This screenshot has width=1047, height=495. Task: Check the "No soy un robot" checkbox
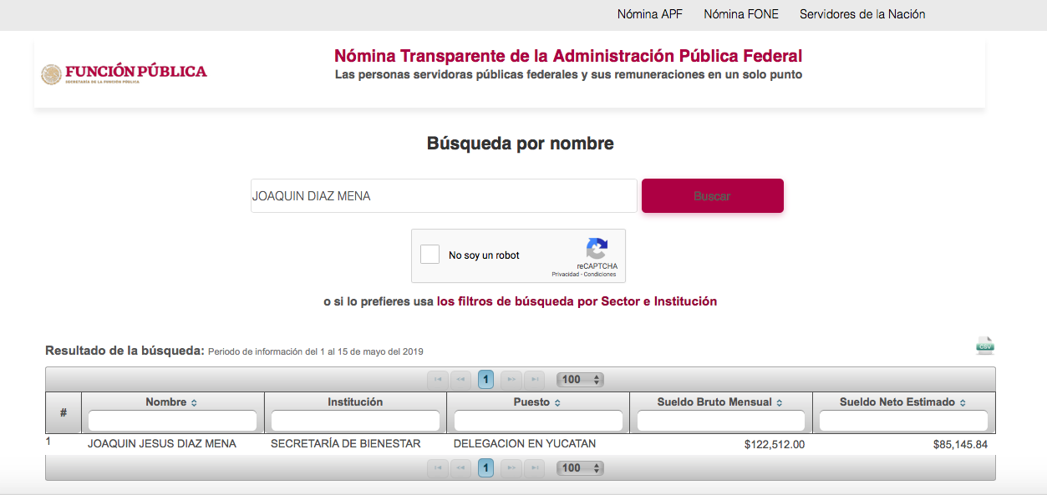click(x=429, y=255)
